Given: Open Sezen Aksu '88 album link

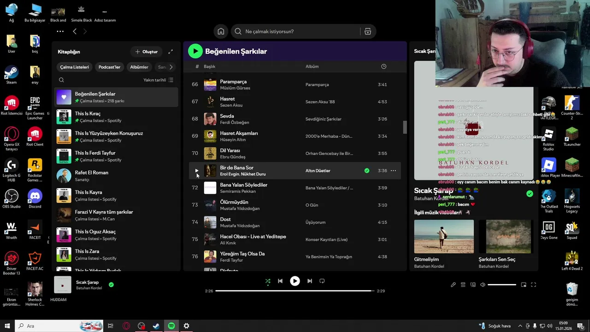Looking at the screenshot, I should [320, 101].
